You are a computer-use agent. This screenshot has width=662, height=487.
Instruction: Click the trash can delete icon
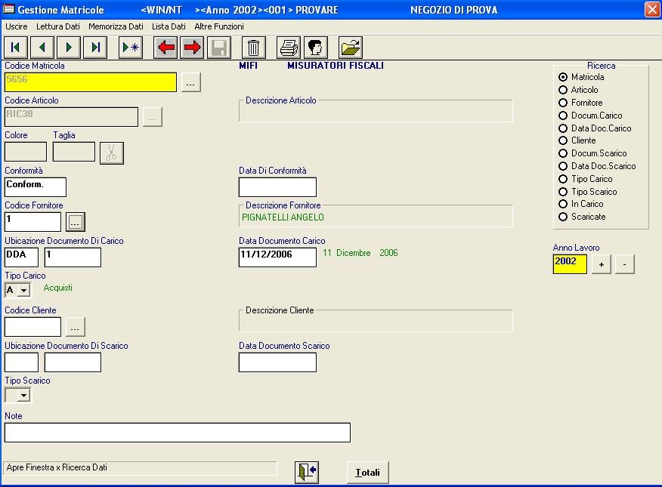253,48
